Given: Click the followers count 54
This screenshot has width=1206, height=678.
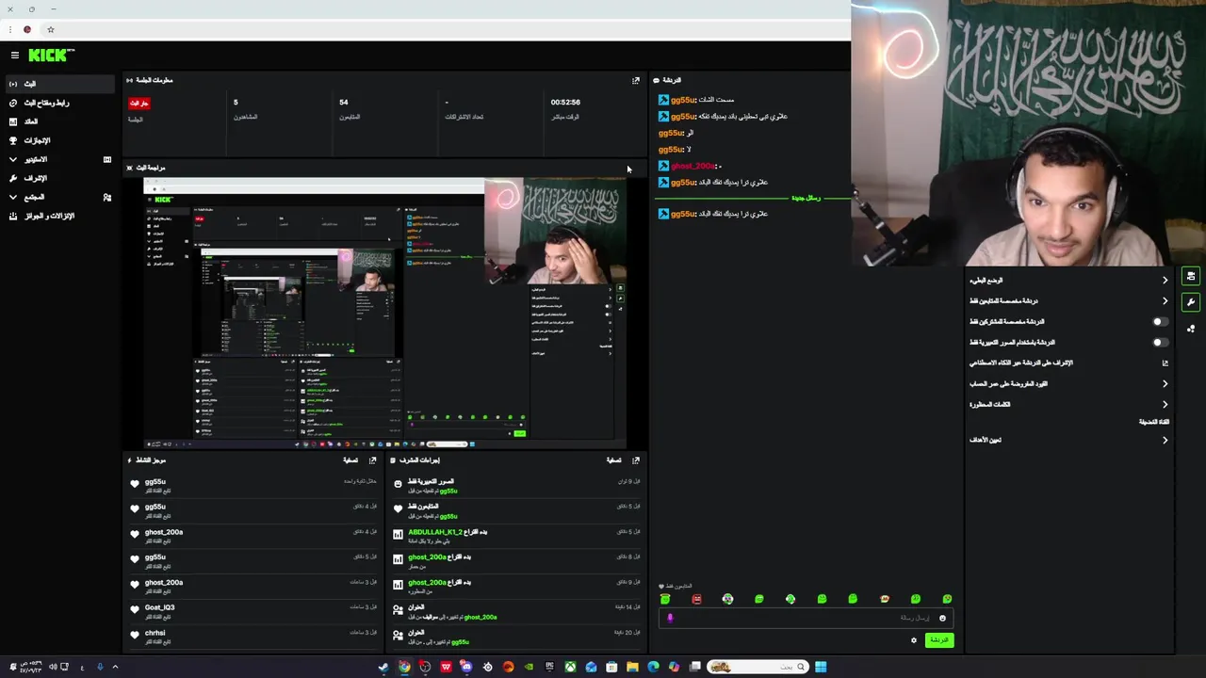Looking at the screenshot, I should [x=344, y=102].
